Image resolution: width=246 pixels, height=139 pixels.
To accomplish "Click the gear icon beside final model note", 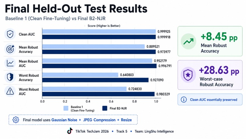I will coord(16,120).
